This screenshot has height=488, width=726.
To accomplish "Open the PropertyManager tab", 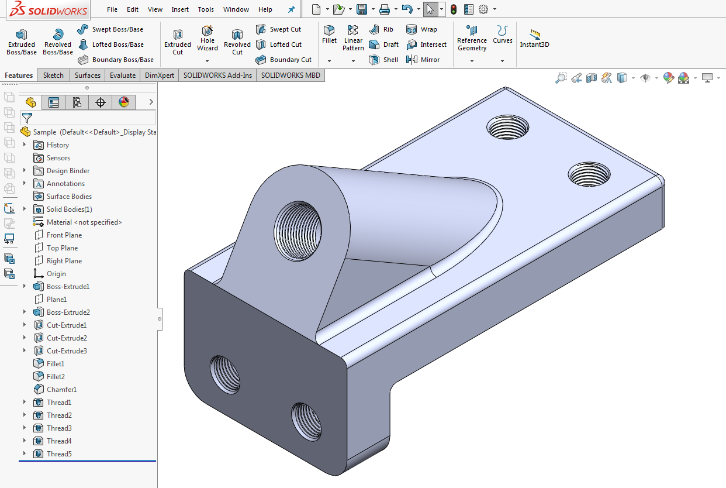I will [x=54, y=102].
